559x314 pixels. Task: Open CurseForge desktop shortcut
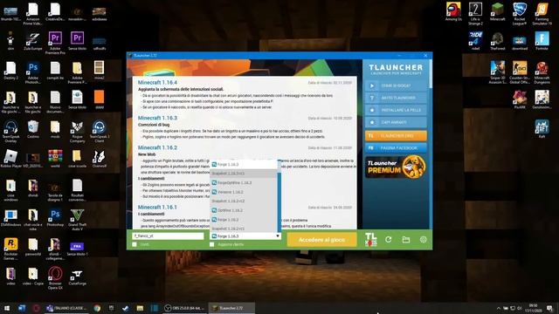(78, 276)
